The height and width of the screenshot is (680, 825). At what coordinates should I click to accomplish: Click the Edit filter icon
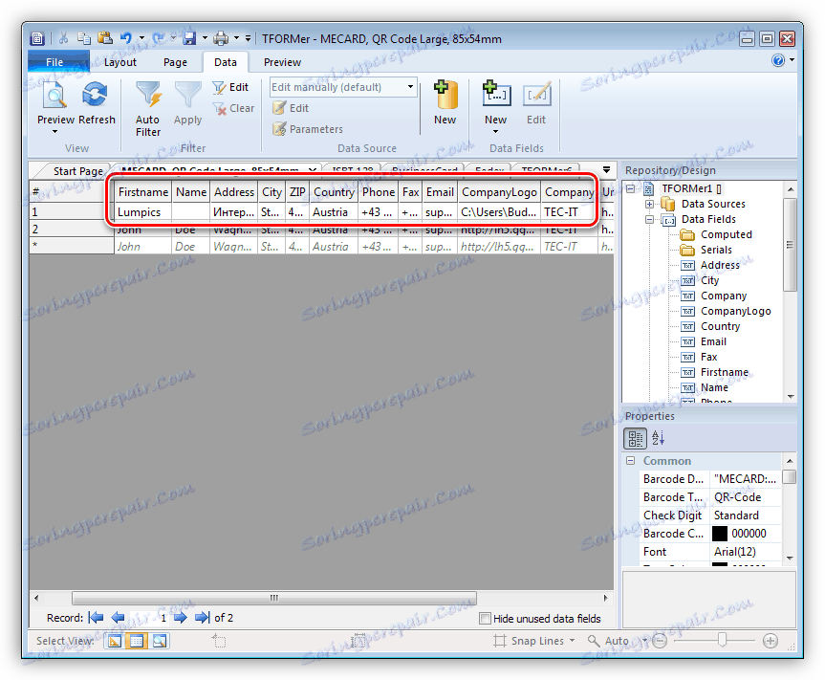(x=219, y=87)
